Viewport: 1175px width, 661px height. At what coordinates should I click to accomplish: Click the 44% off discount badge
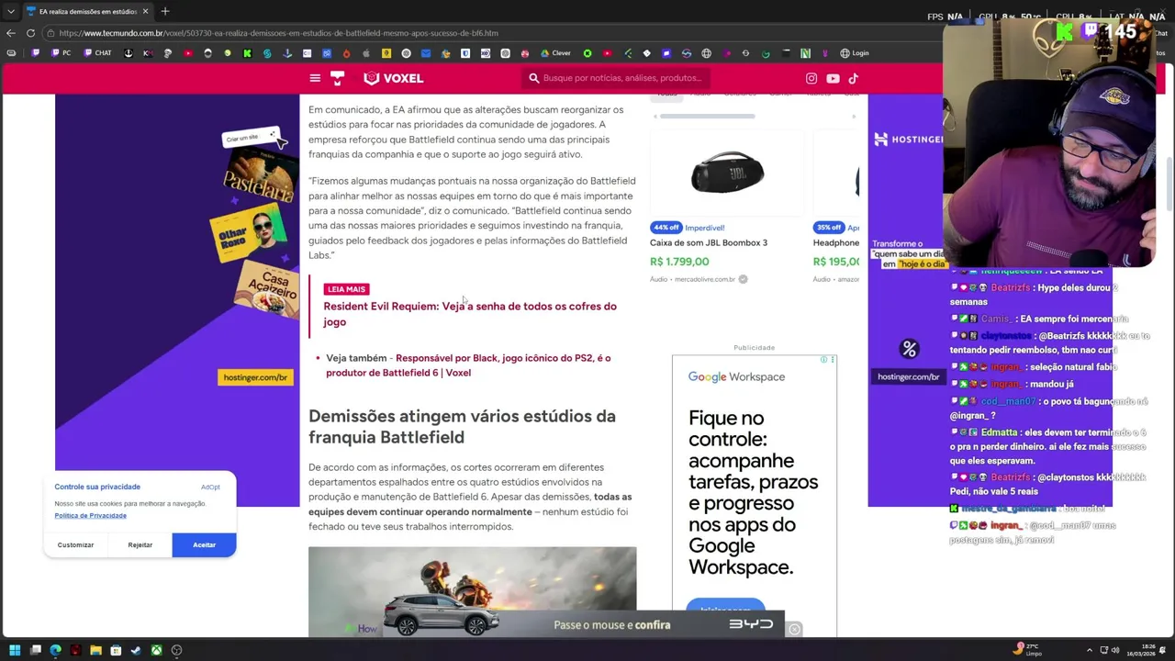pyautogui.click(x=666, y=228)
